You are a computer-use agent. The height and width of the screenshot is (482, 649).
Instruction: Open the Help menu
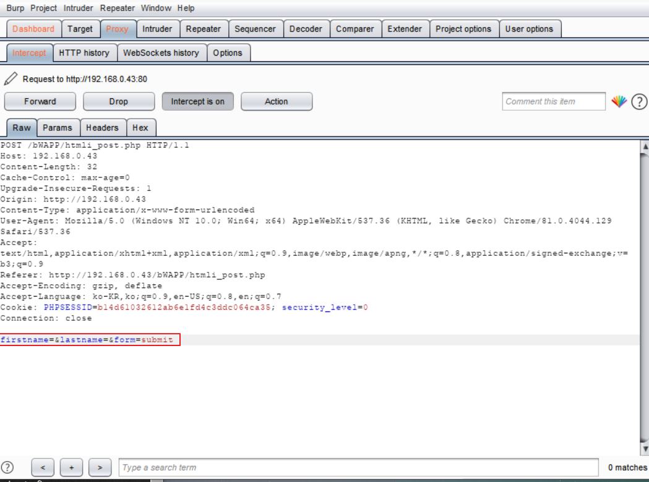[186, 8]
